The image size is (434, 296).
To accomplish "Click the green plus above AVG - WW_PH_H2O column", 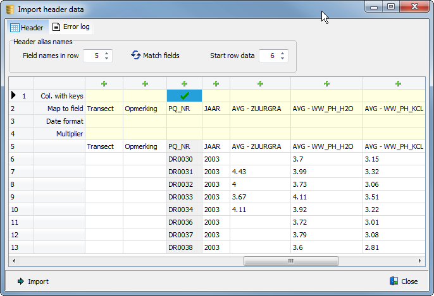I will (x=326, y=83).
